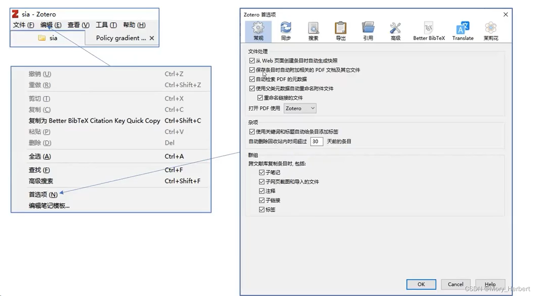Close the Zotero 首选项 dialog
This screenshot has width=536, height=296.
click(505, 14)
